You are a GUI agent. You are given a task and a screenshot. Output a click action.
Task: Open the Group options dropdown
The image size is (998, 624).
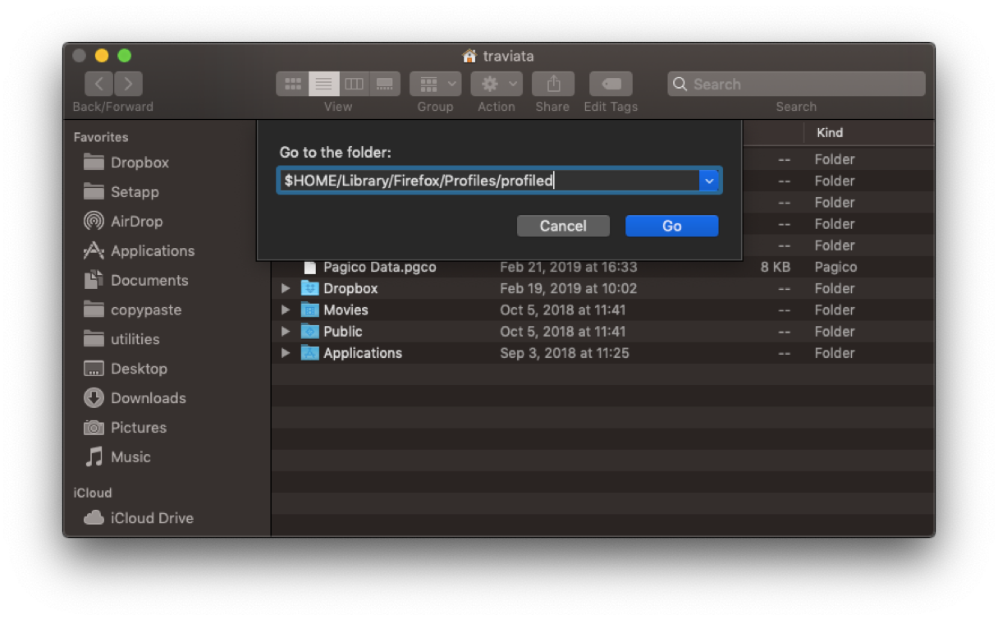pos(436,84)
